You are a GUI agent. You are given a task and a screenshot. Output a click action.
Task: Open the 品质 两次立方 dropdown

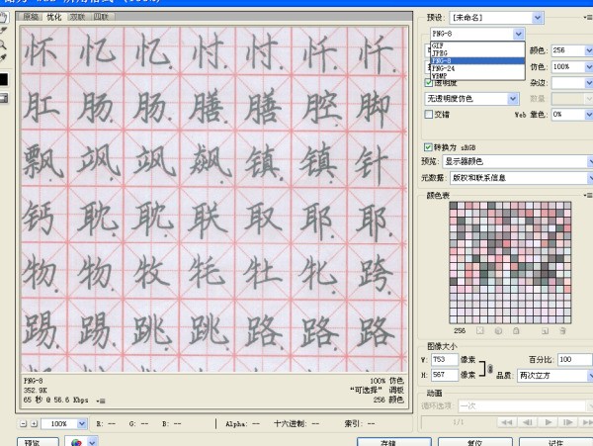[590, 376]
